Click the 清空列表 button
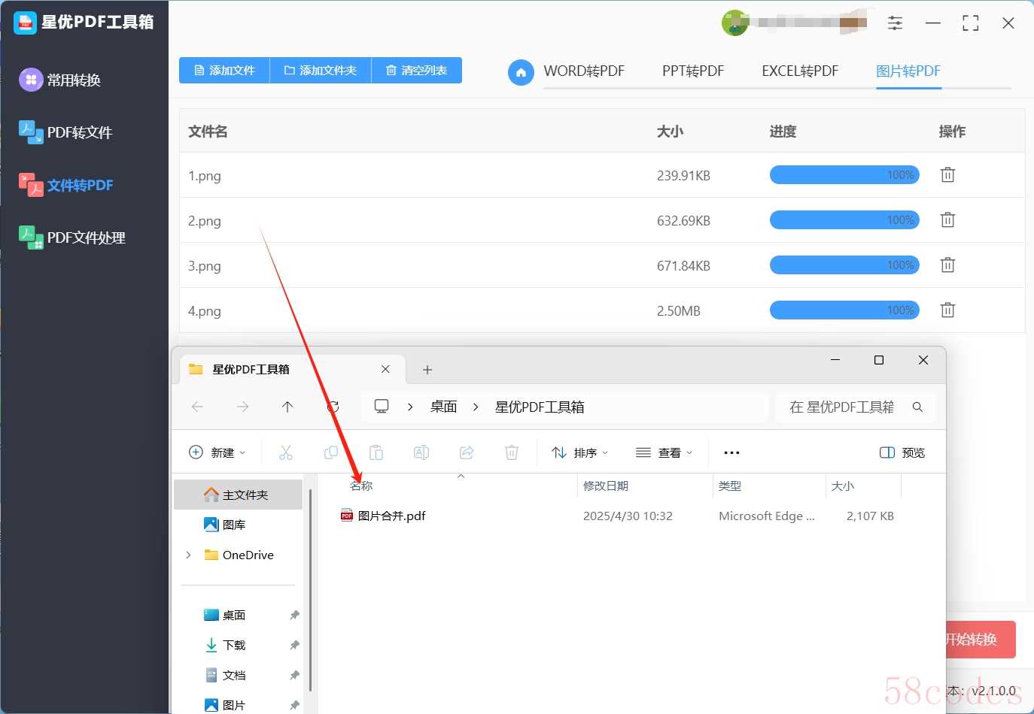Viewport: 1034px width, 714px height. 417,70
